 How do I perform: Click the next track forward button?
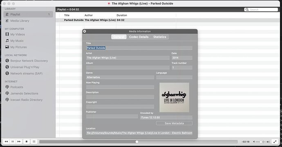click(x=19, y=142)
